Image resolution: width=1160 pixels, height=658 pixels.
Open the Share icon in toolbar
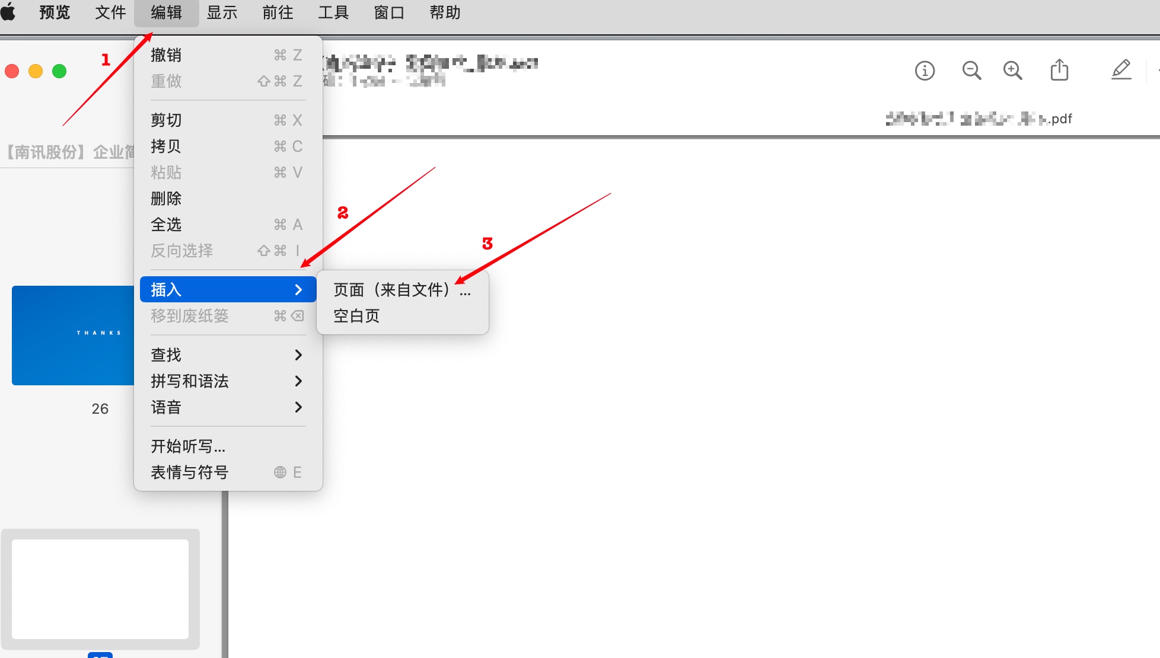[x=1059, y=69]
